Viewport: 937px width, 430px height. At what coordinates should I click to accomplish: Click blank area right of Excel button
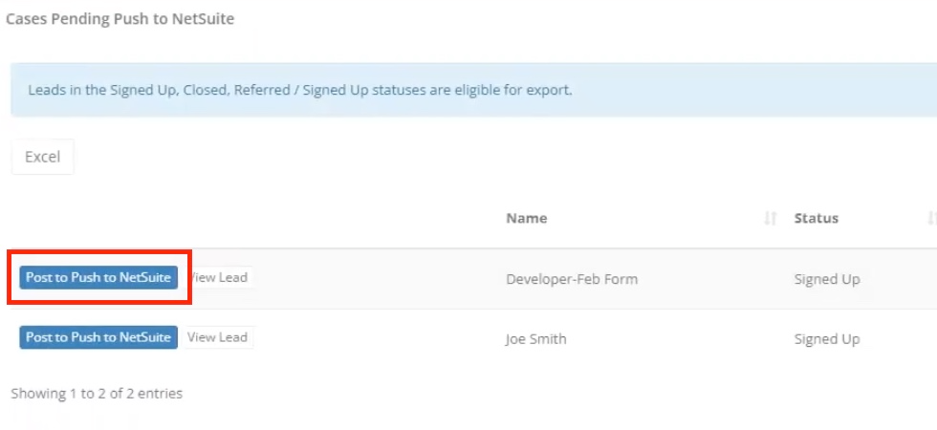478,157
